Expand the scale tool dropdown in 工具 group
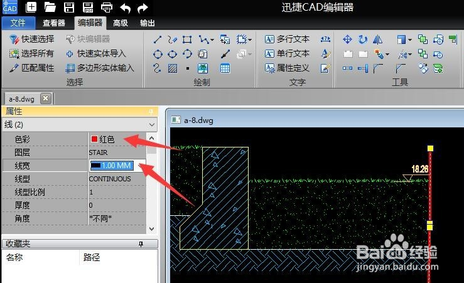The image size is (464, 283). (410, 40)
